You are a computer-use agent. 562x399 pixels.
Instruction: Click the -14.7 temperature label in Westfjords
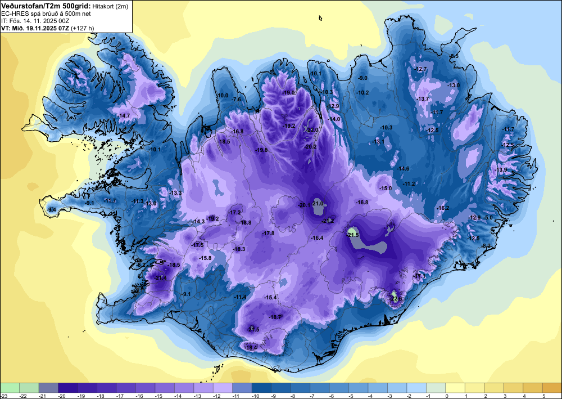click(124, 115)
